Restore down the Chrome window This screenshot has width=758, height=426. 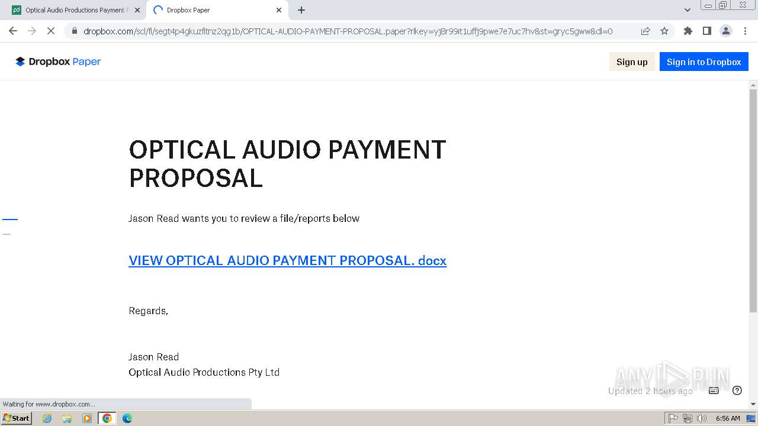point(723,5)
